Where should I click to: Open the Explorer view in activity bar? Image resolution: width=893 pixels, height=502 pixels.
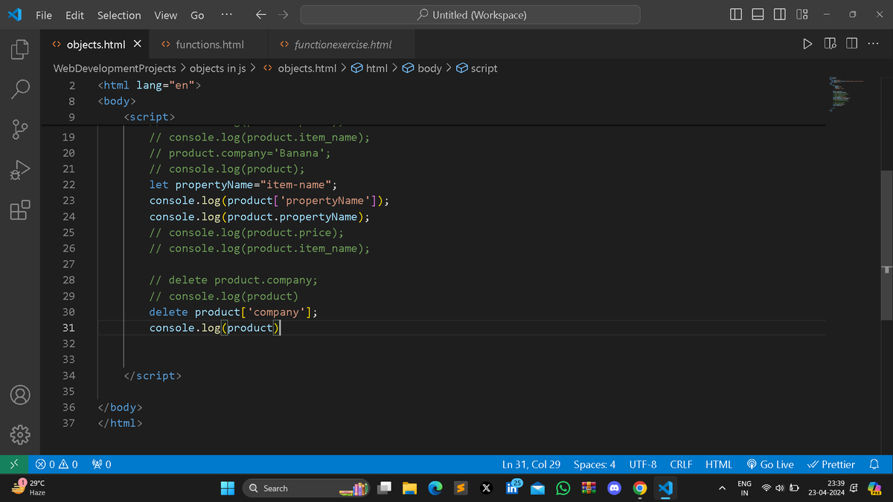pyautogui.click(x=20, y=50)
